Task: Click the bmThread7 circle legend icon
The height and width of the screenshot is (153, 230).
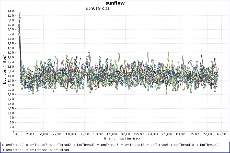Action: click(27, 145)
